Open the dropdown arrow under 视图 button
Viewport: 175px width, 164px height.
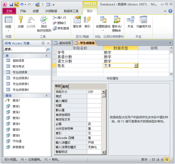(x=8, y=31)
